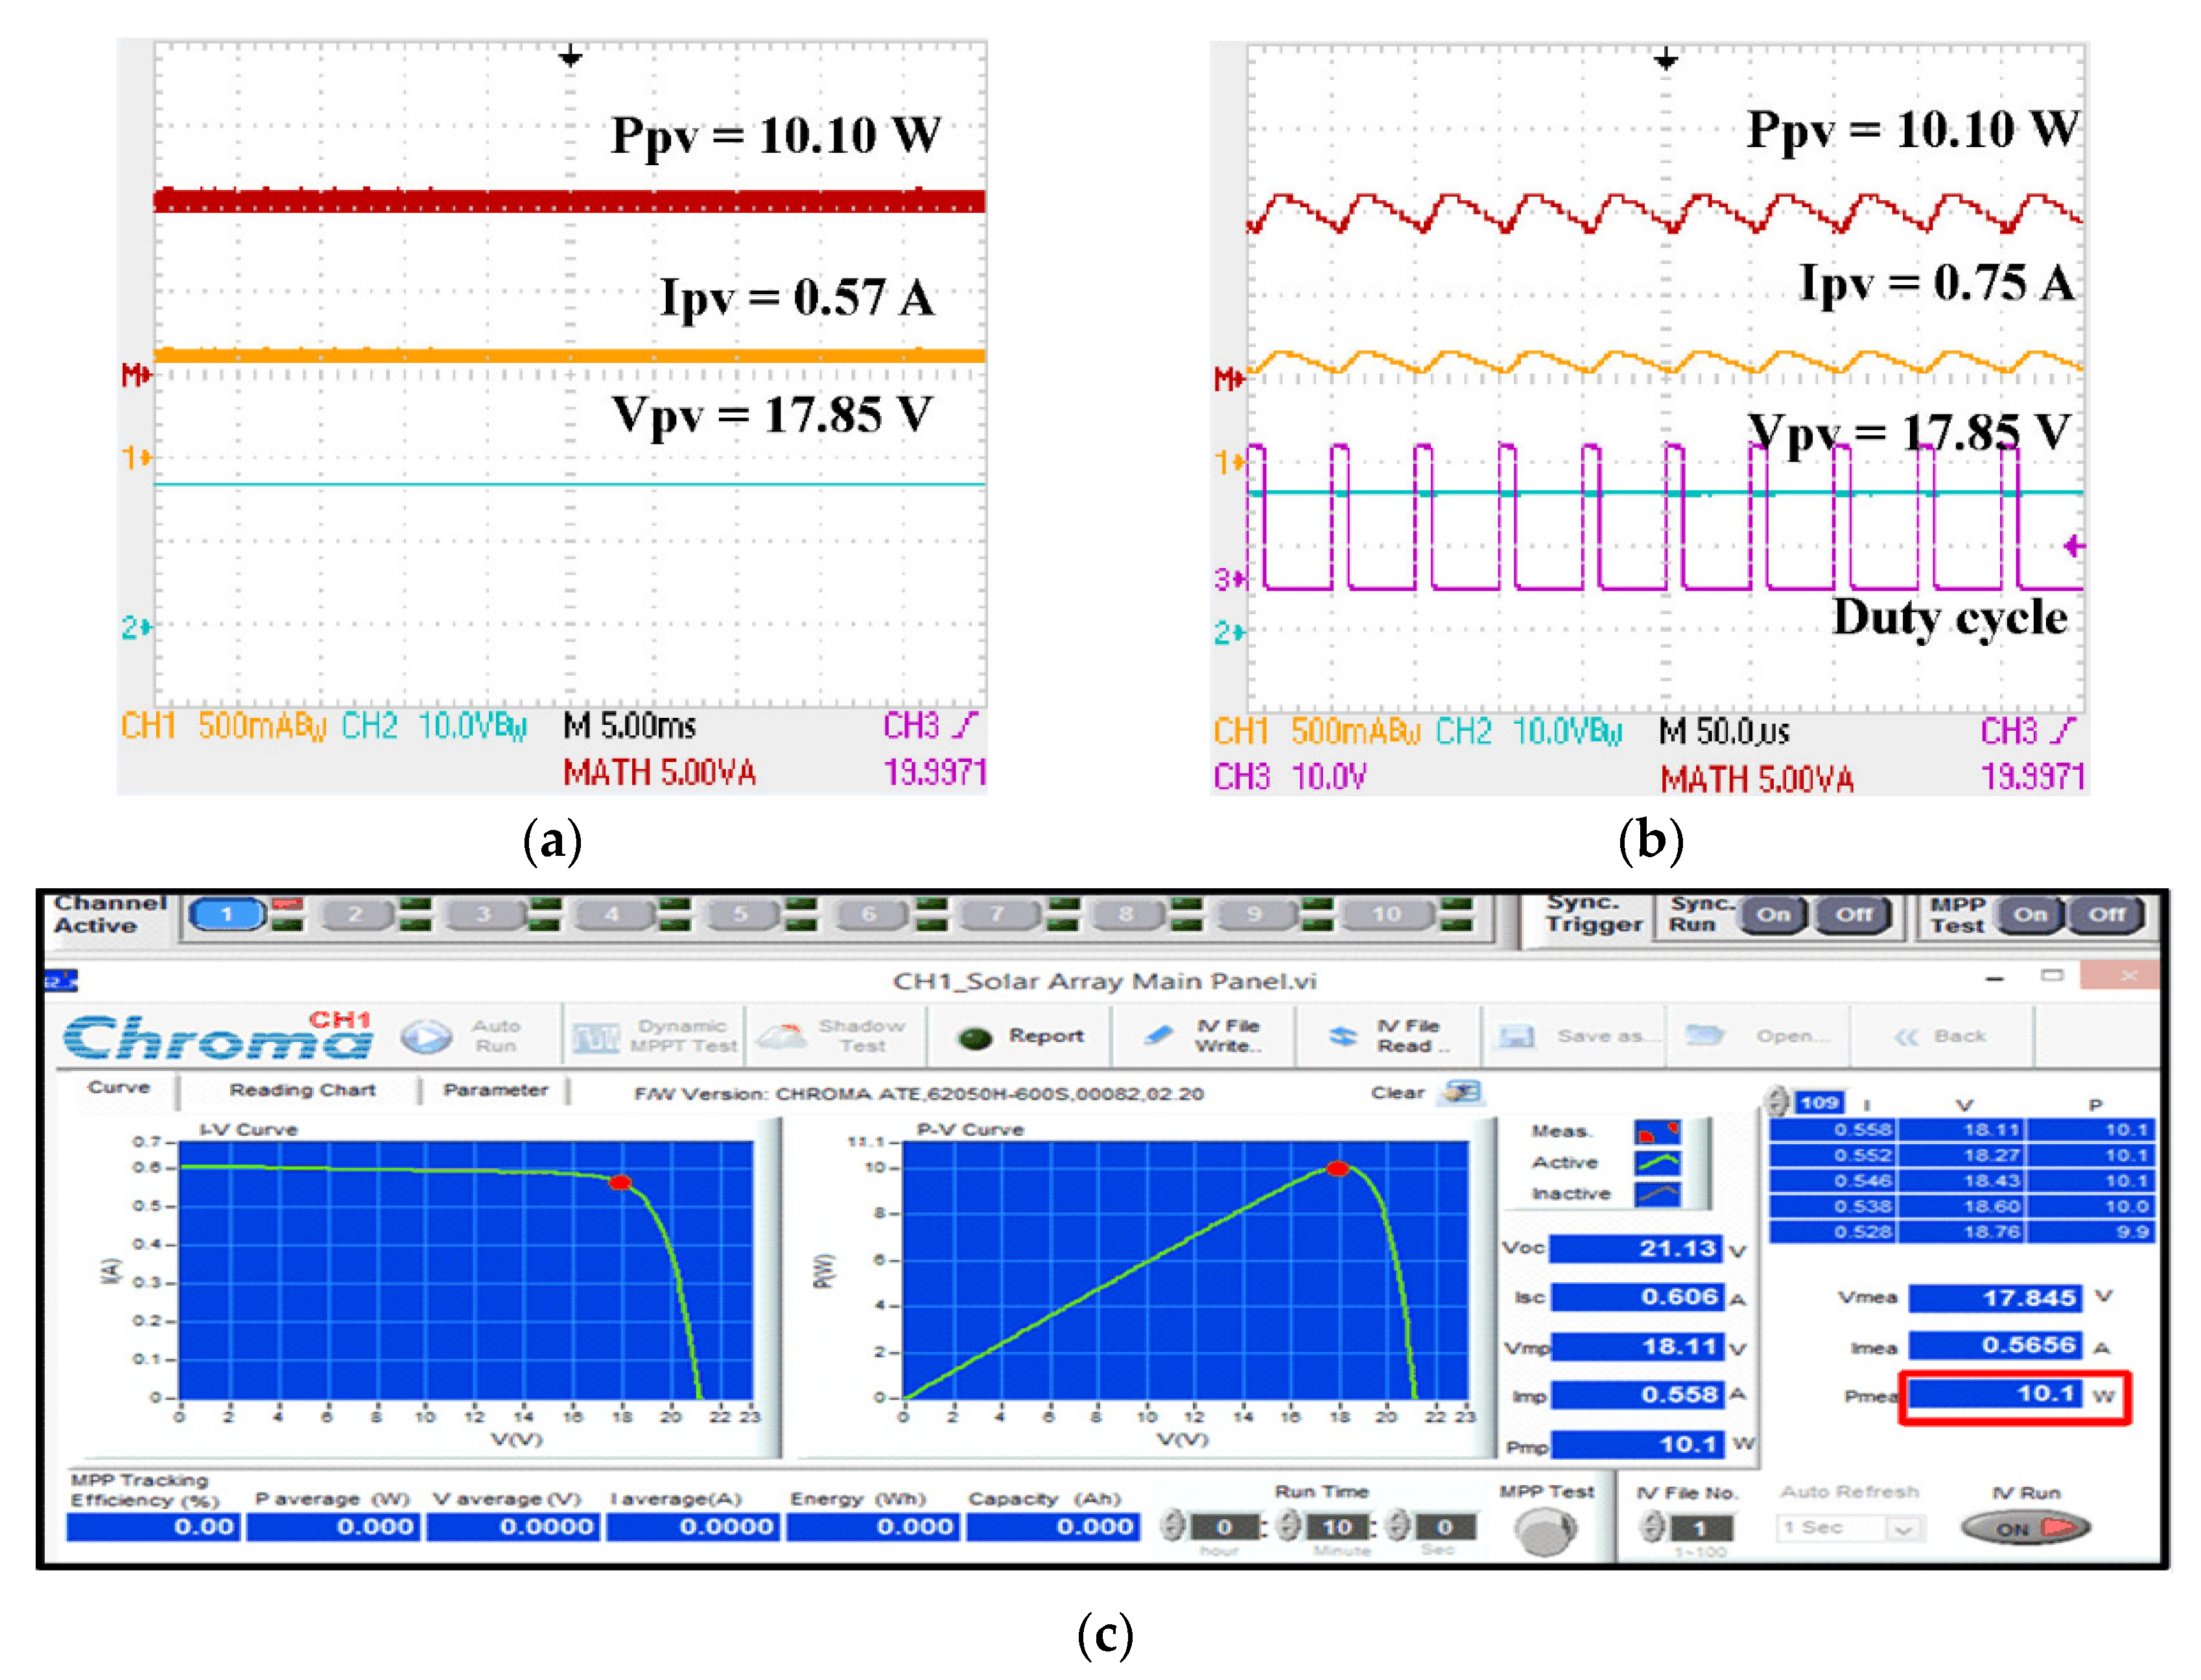Switch to the Reading Chart tab

point(302,1090)
